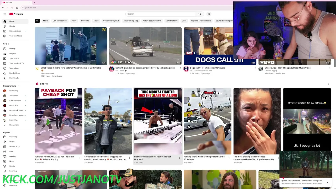Go back with the browser back arrow
336x189 pixels.
click(x=3, y=8)
